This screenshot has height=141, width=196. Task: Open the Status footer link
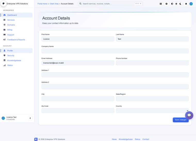click(137, 139)
